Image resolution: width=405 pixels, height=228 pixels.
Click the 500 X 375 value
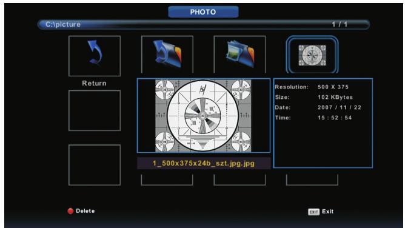pyautogui.click(x=333, y=87)
